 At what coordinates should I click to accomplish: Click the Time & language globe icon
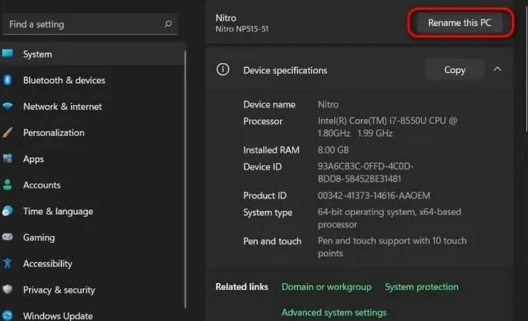7,211
